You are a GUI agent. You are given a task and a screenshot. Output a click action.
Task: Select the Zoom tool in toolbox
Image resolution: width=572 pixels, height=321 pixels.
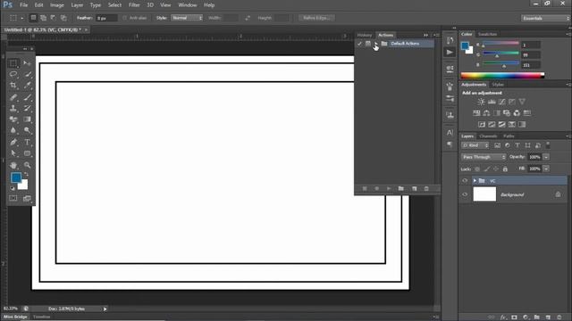pyautogui.click(x=28, y=165)
